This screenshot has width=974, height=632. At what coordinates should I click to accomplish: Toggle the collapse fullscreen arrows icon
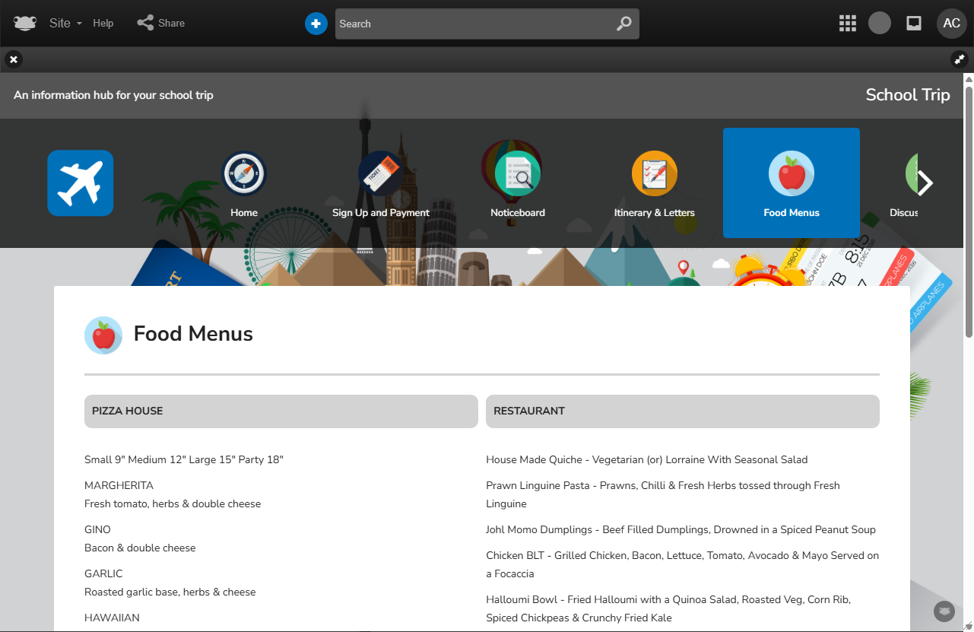pos(959,59)
